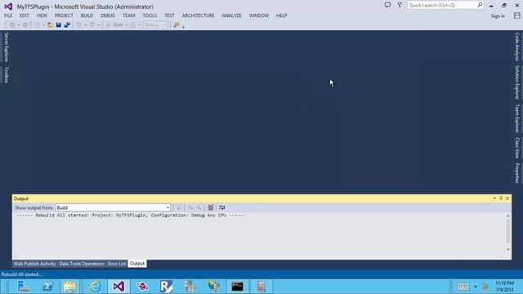This screenshot has width=523, height=294.
Task: Click the Sign in link
Action: (498, 16)
